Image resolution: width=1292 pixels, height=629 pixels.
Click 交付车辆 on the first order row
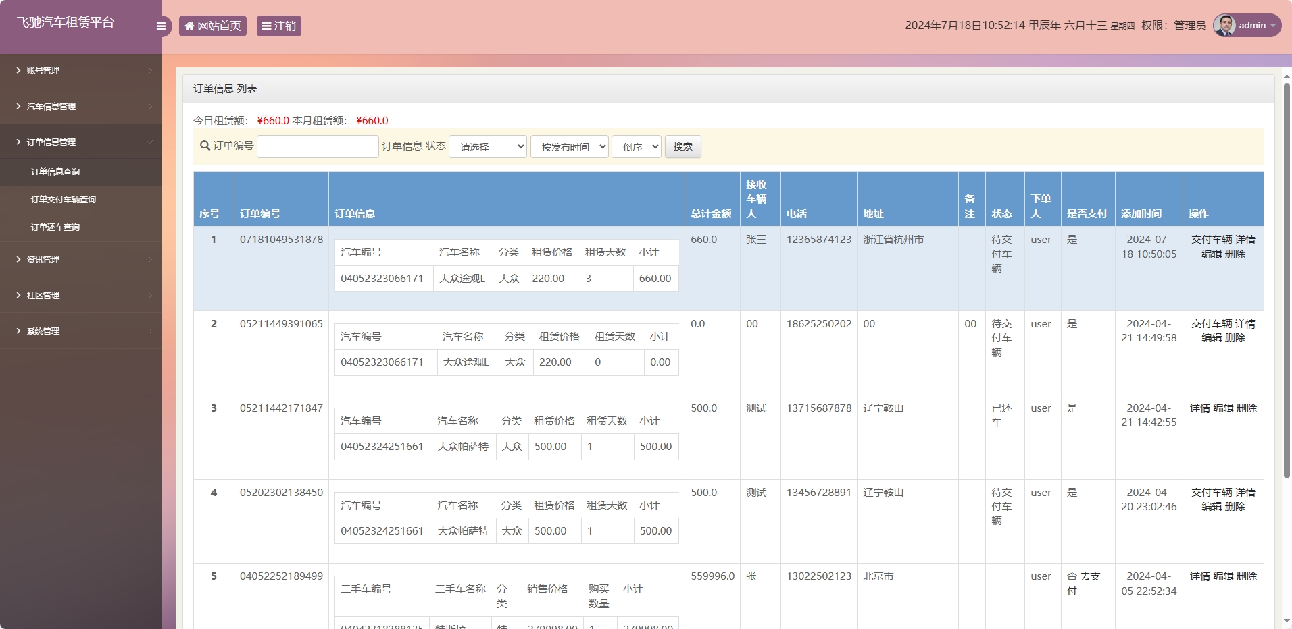click(1212, 239)
